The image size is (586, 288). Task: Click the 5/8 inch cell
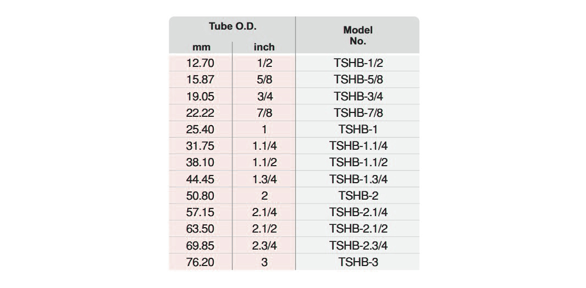click(x=264, y=80)
